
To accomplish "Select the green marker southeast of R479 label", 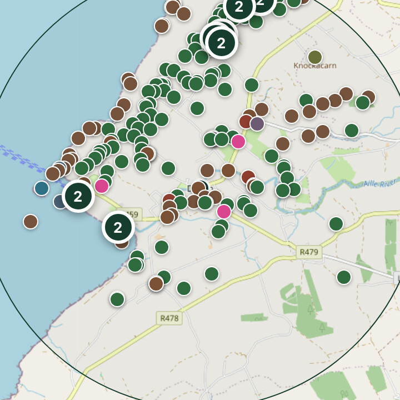I will point(344,277).
